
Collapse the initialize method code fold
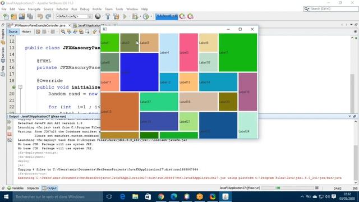20,87
